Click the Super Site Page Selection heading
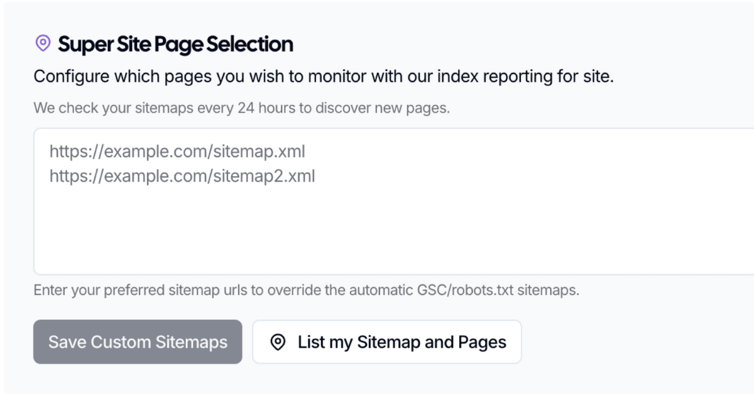Image resolution: width=754 pixels, height=396 pixels. (x=175, y=44)
